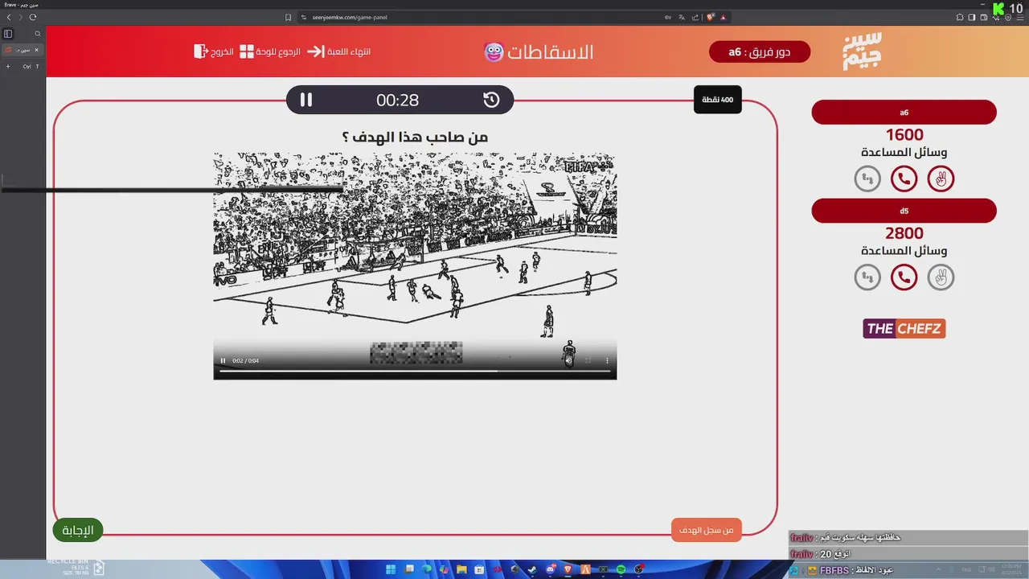Close the سين جيم browser tab
1029x579 pixels.
tap(36, 50)
